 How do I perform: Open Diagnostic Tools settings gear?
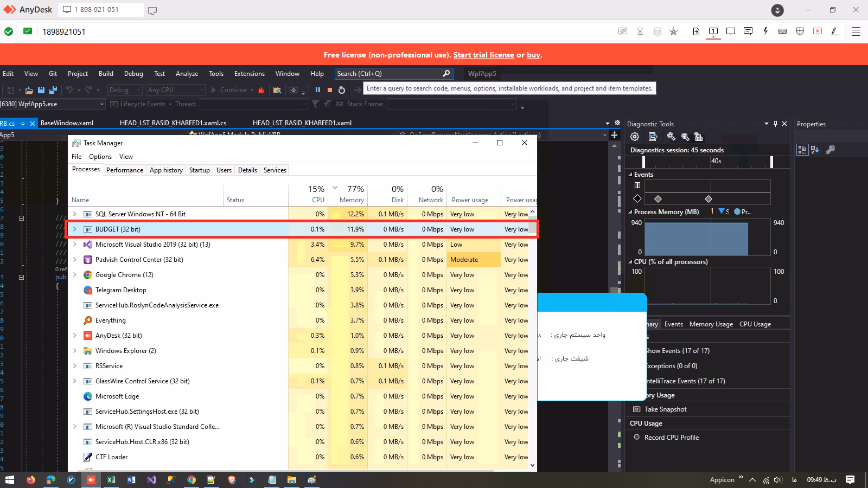click(635, 137)
